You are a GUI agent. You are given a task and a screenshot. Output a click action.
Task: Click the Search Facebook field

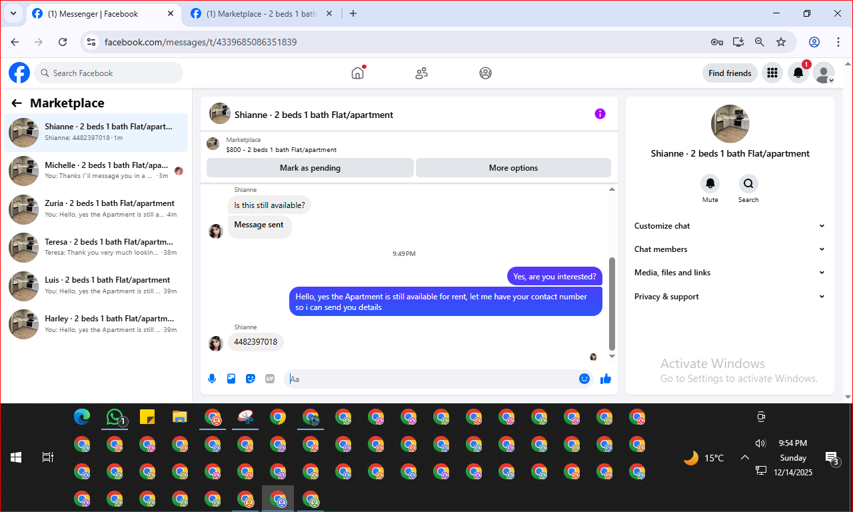(109, 73)
